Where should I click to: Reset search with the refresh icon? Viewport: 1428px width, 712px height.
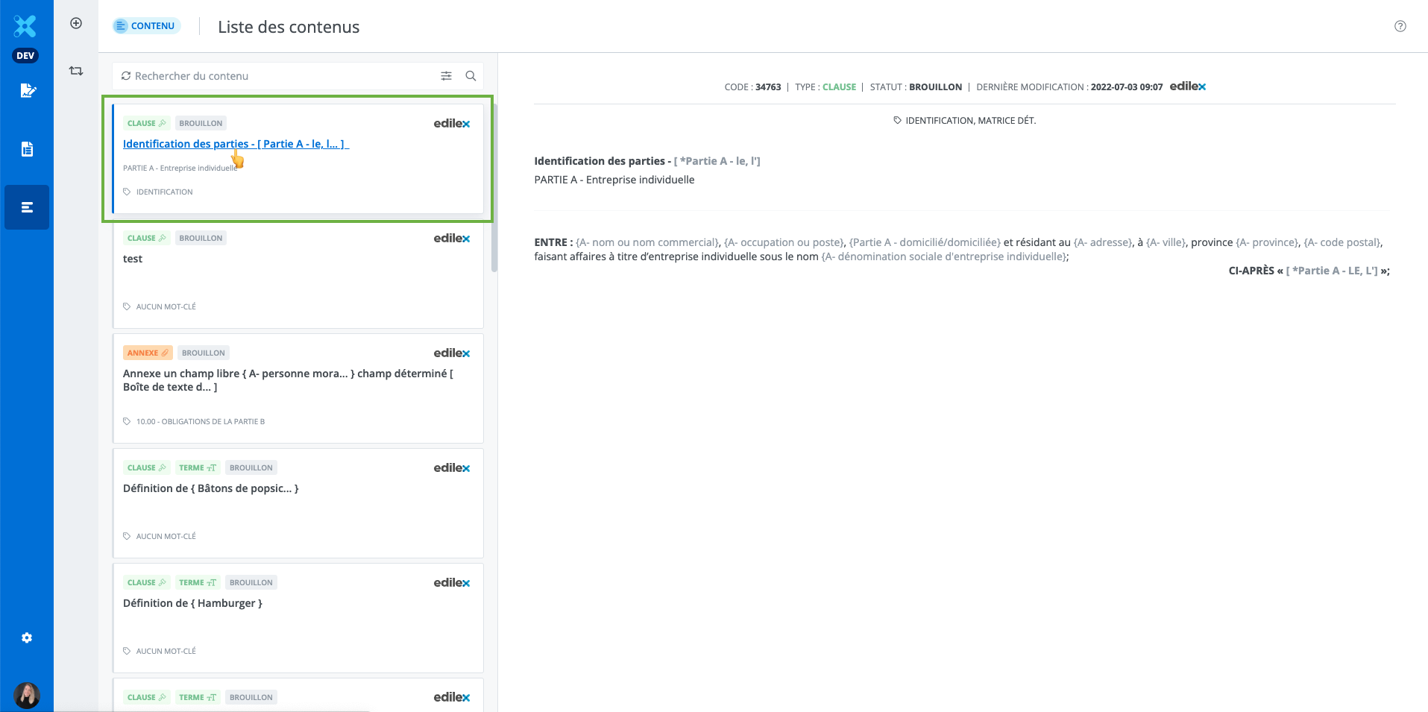[126, 76]
